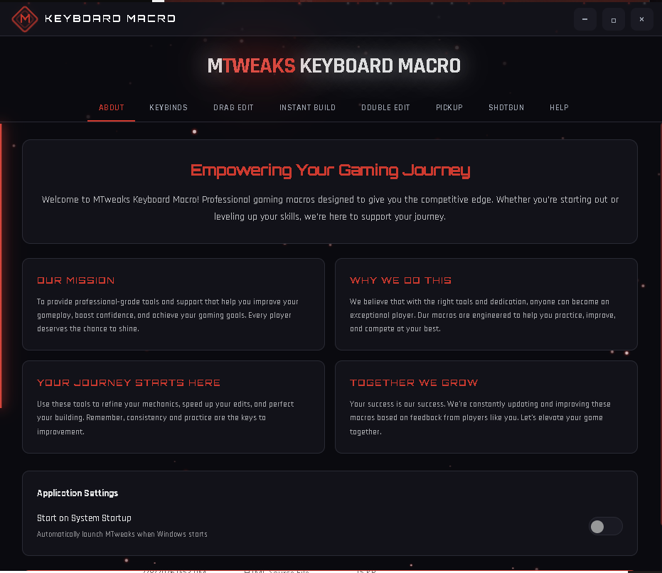The image size is (662, 573).
Task: Open the SHOTGUN tab
Action: 506,107
